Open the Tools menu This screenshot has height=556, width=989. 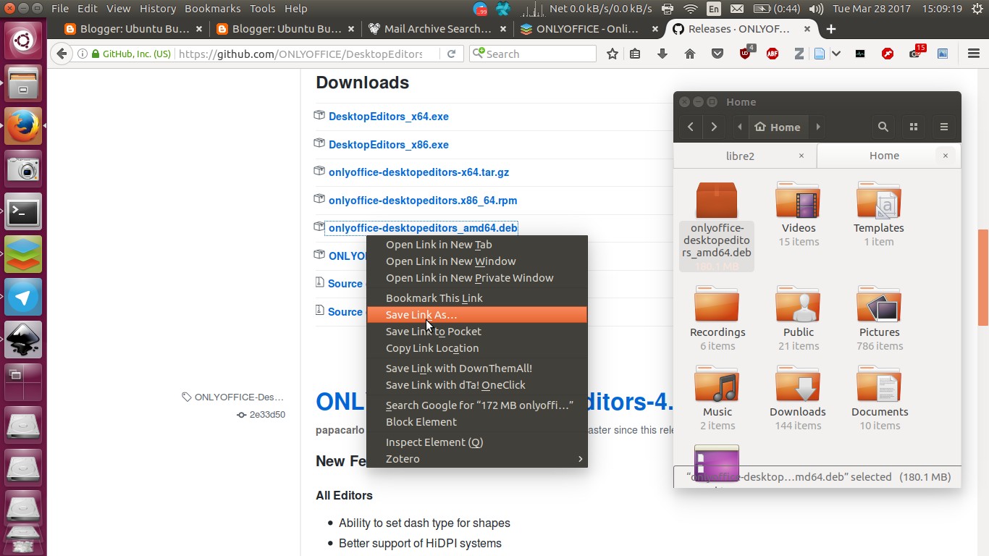[x=263, y=9]
